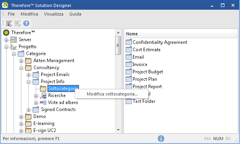Screen dimensions: 240x144
Task: Click the Signed Contracts category icon
Action: coord(36,109)
